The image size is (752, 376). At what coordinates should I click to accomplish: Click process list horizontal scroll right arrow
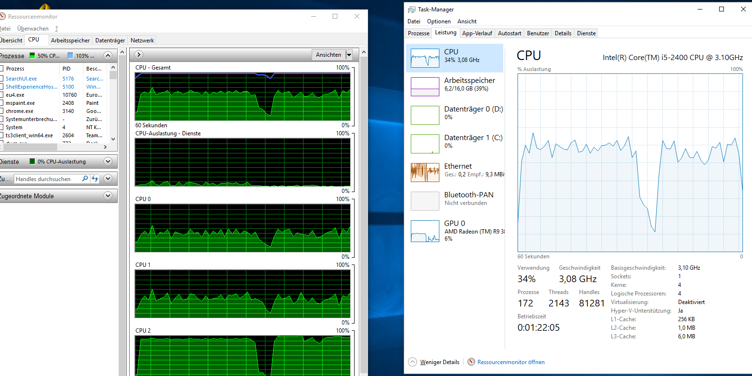click(105, 147)
